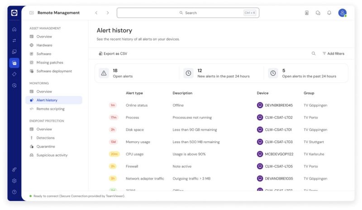Click Ready to connect status text

[79, 196]
